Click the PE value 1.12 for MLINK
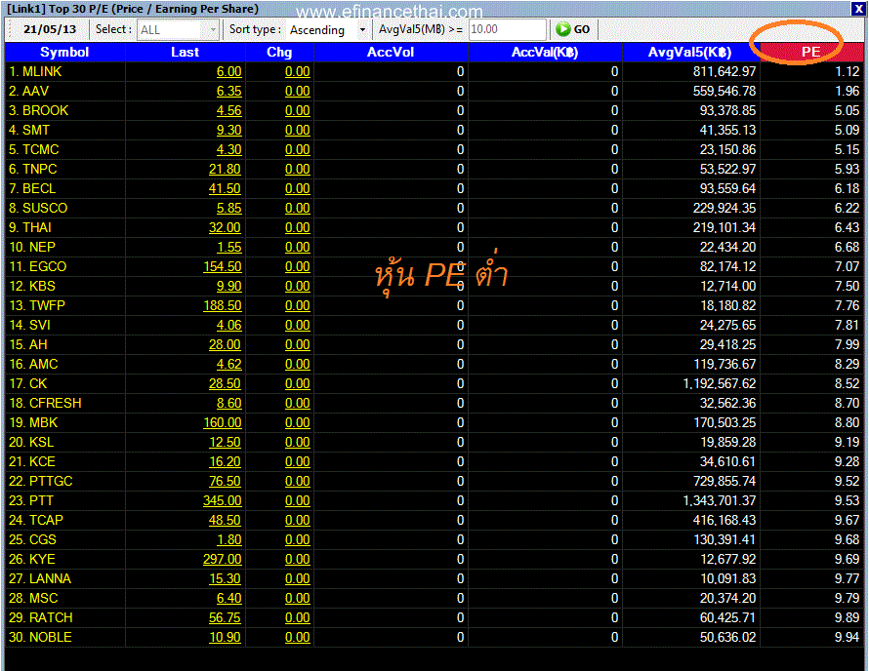 tap(848, 71)
